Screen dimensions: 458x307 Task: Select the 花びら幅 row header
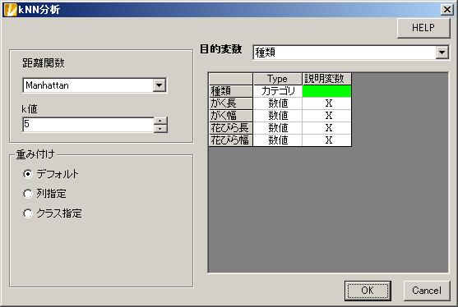coord(231,140)
